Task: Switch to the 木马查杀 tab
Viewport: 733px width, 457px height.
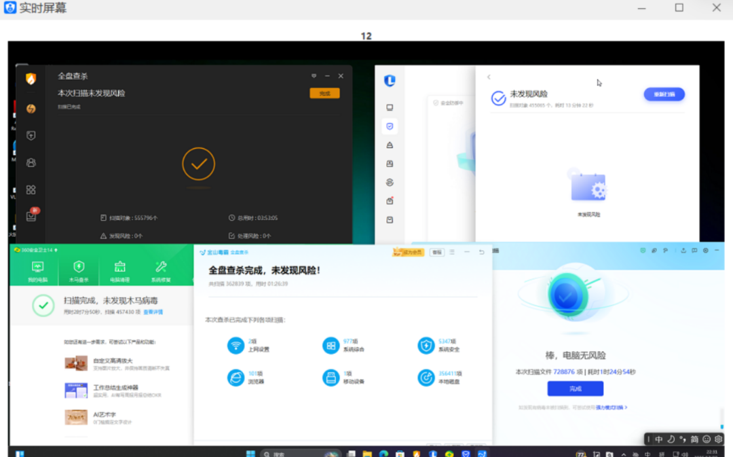Action: [x=79, y=269]
